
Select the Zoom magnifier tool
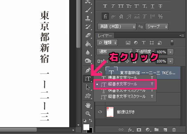click(88, 113)
